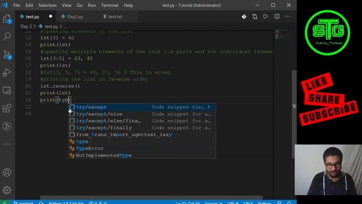Screen dimensions: 362x204
Task: Click Ln 22, Col 10 cursor position
Action: point(188,203)
